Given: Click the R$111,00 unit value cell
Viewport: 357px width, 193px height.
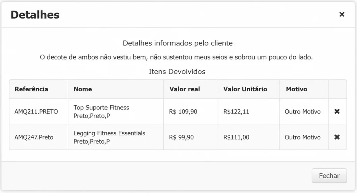Looking at the screenshot, I should (236, 137).
